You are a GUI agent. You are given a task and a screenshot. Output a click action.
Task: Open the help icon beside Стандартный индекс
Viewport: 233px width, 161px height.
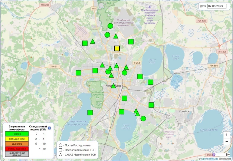pos(49,128)
